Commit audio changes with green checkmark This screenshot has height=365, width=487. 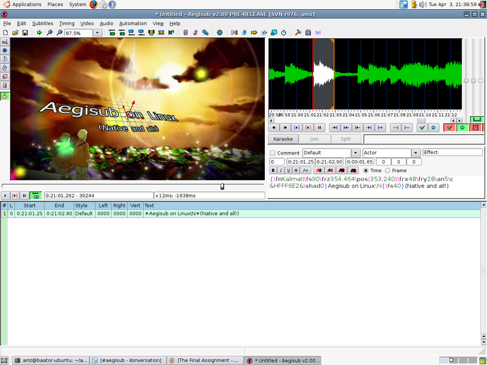(422, 128)
